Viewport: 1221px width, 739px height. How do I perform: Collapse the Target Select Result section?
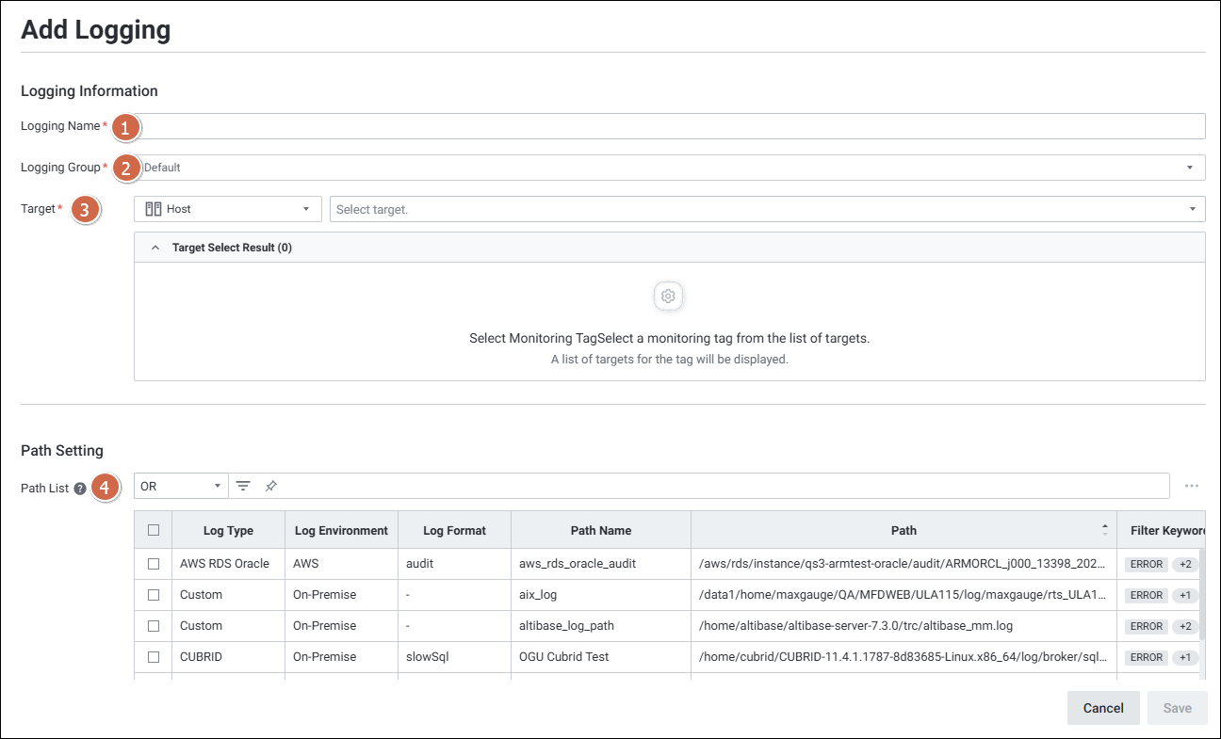point(155,248)
